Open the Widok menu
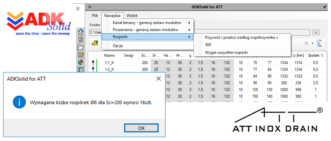This screenshot has width=331, height=141. click(132, 15)
